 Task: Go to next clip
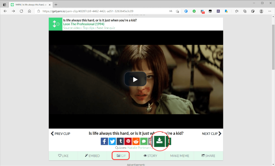click(212, 134)
